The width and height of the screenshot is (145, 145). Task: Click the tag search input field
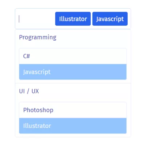pos(36,19)
